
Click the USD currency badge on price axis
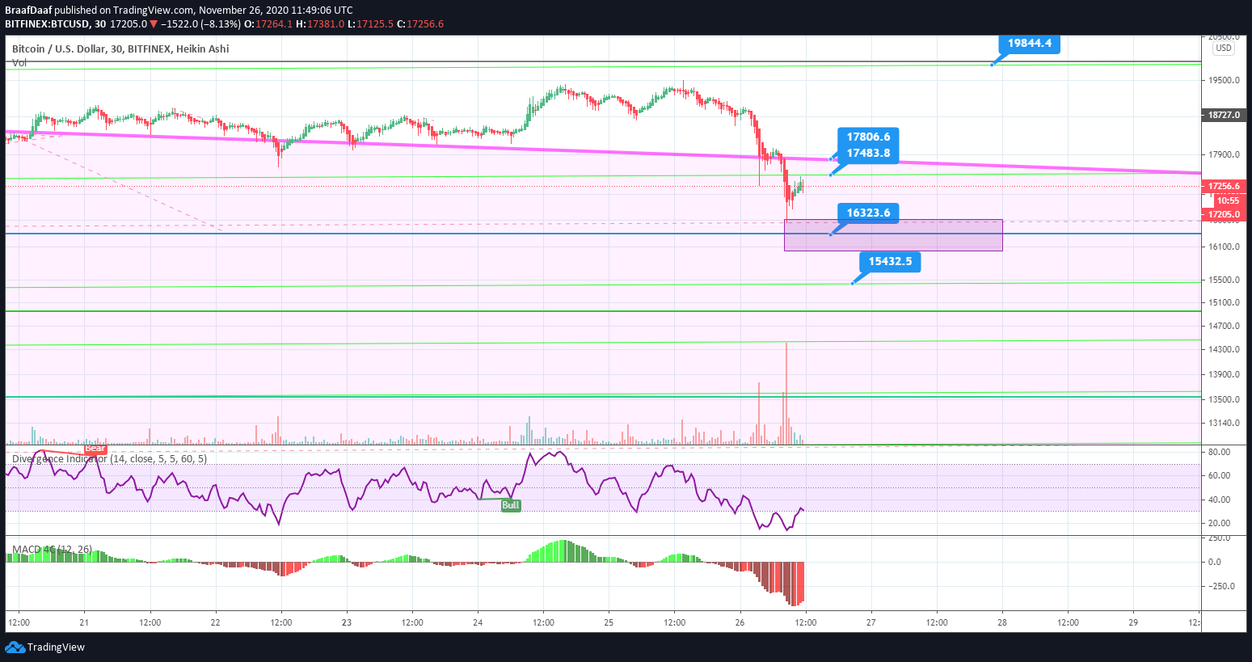click(x=1224, y=48)
